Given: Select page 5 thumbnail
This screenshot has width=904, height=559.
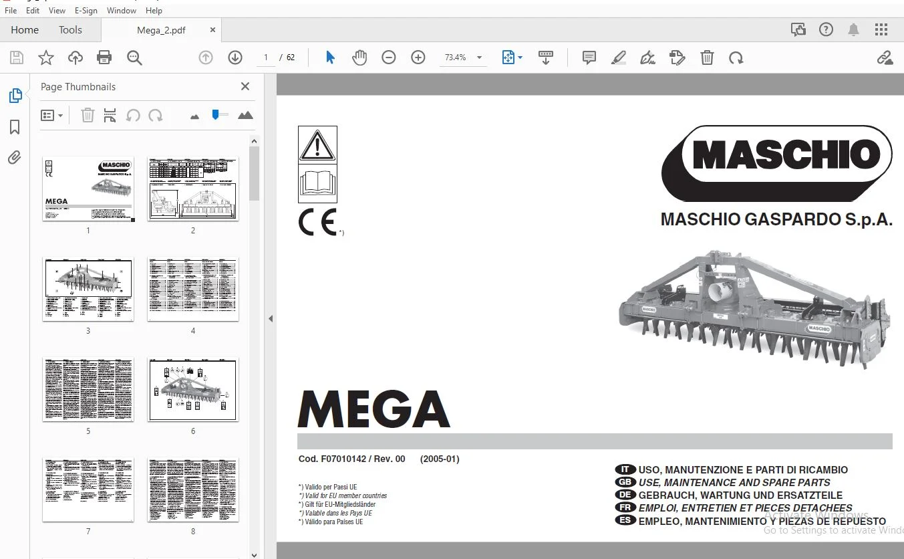Looking at the screenshot, I should [88, 389].
